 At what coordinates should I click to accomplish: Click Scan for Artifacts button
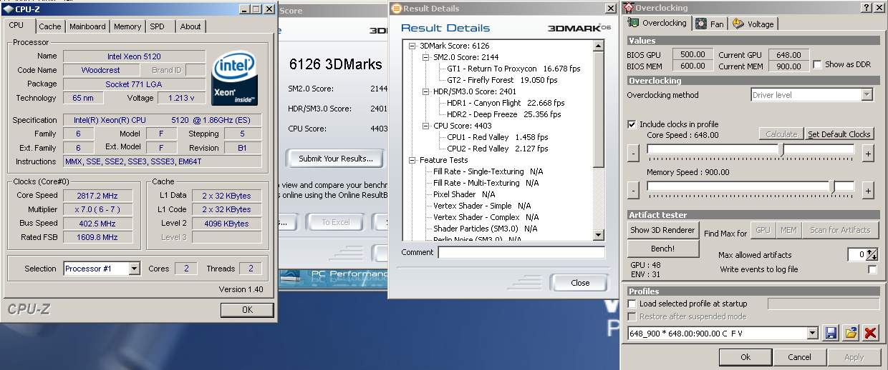pos(839,230)
